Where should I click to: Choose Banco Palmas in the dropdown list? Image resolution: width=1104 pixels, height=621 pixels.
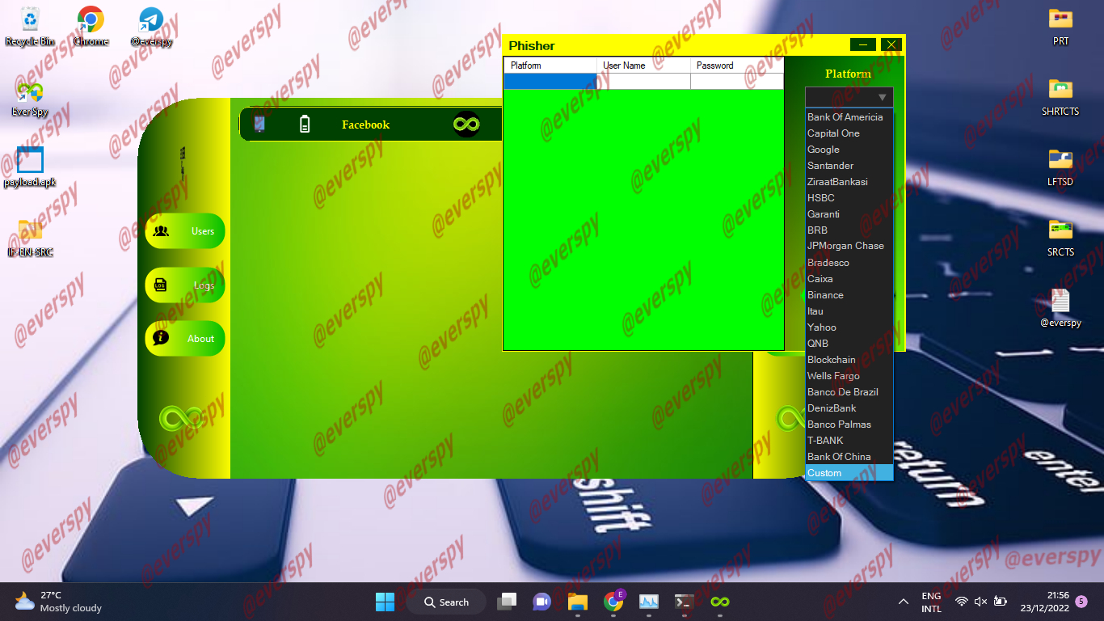(849, 425)
